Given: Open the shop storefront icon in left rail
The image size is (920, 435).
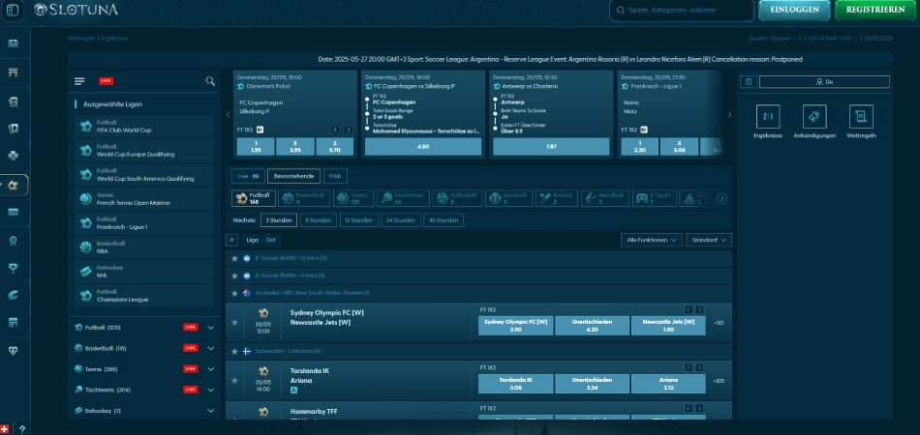Looking at the screenshot, I should [13, 323].
